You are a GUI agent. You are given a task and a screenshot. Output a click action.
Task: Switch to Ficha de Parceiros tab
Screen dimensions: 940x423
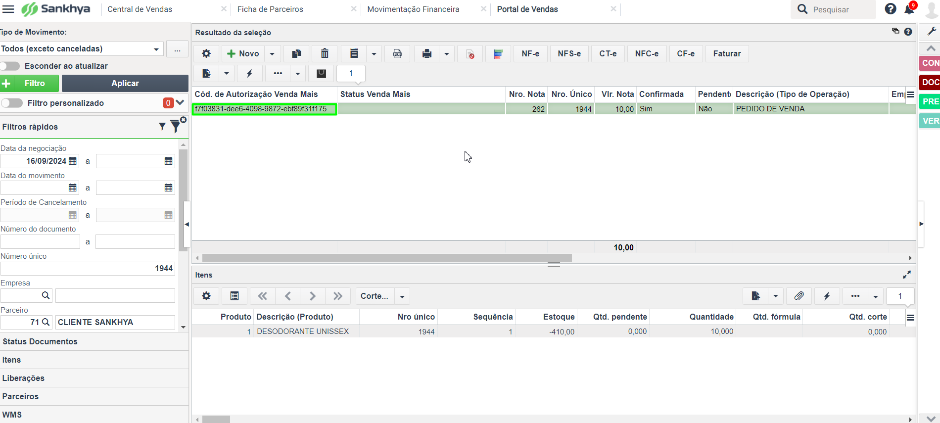(270, 9)
